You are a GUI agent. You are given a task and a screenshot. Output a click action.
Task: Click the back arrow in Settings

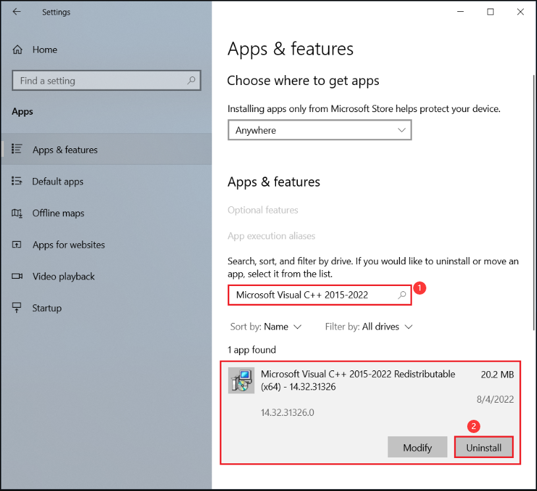pyautogui.click(x=16, y=12)
